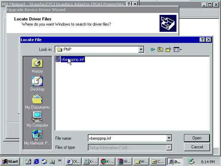Switch to the first K-... taskbar window
Image resolution: width=221 pixels, height=166 pixels.
(x=90, y=162)
